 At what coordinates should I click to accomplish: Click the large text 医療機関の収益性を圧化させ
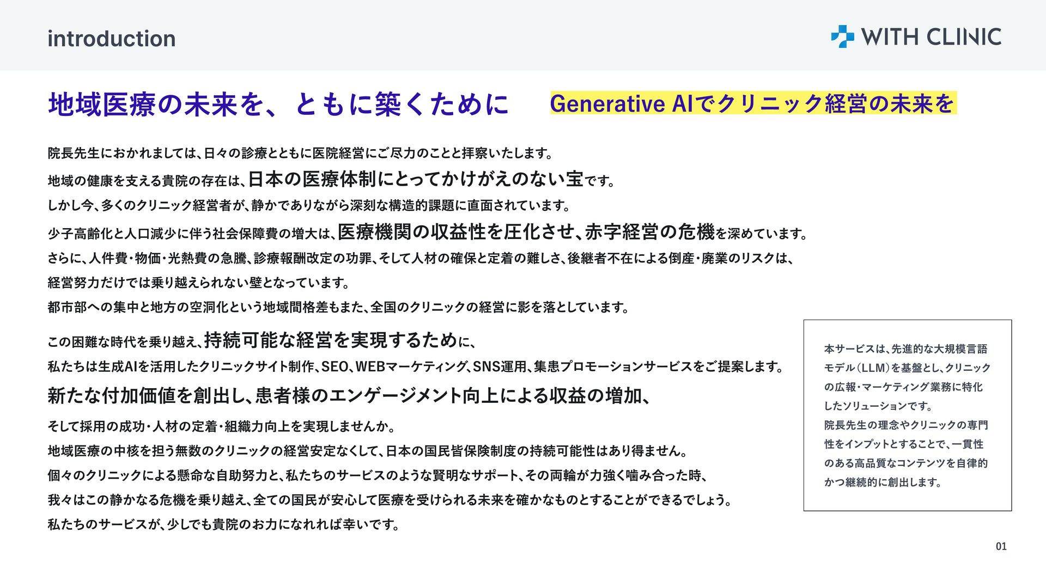click(x=457, y=232)
